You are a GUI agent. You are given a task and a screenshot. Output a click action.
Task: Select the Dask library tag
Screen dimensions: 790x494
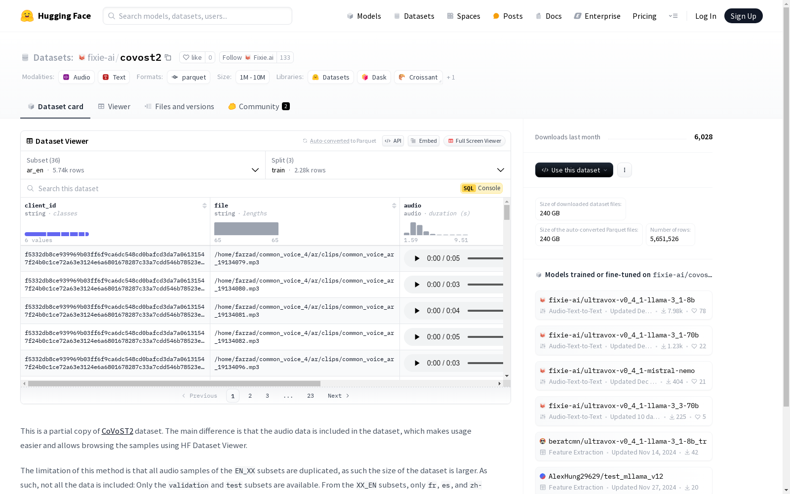click(374, 77)
